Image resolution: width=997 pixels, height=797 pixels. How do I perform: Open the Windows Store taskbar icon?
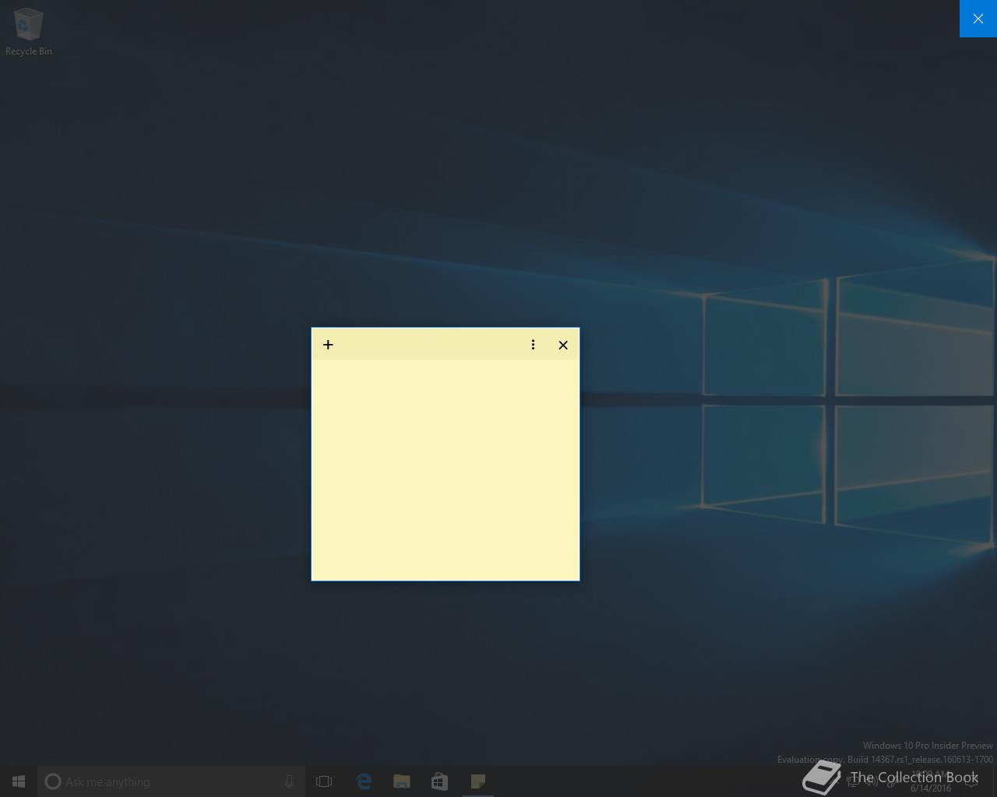pos(439,781)
